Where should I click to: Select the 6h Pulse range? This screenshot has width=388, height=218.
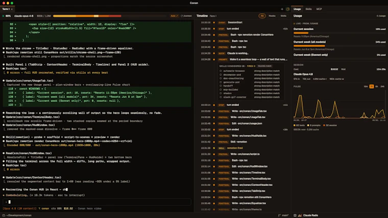point(377,87)
